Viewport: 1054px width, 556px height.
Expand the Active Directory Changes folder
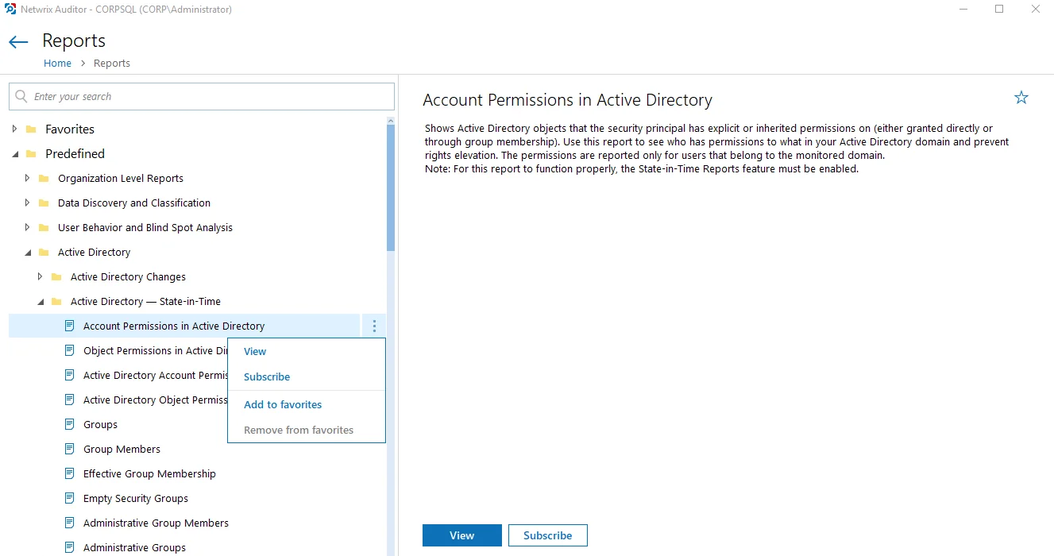point(41,276)
